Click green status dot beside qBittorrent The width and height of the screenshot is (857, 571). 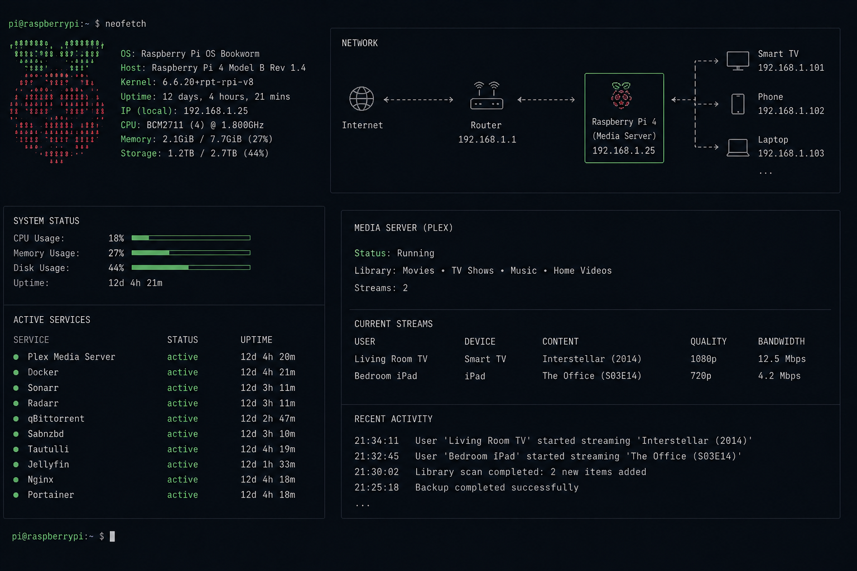click(16, 419)
